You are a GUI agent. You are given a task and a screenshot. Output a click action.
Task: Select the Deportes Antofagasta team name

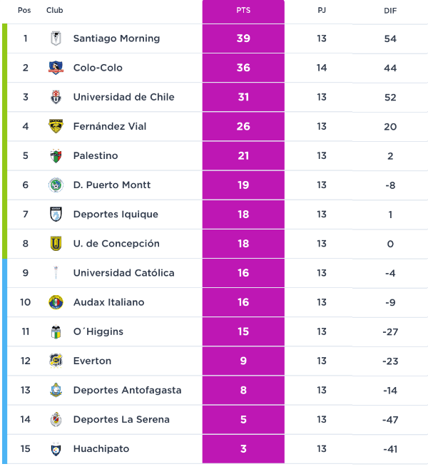[127, 390]
